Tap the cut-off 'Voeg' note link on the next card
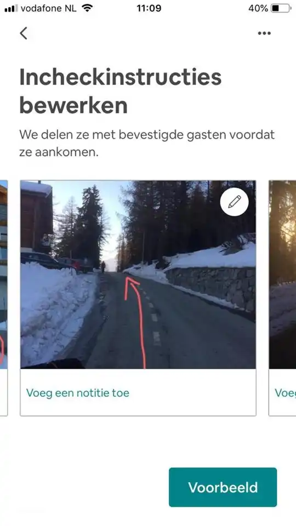296x526 pixels. click(285, 393)
